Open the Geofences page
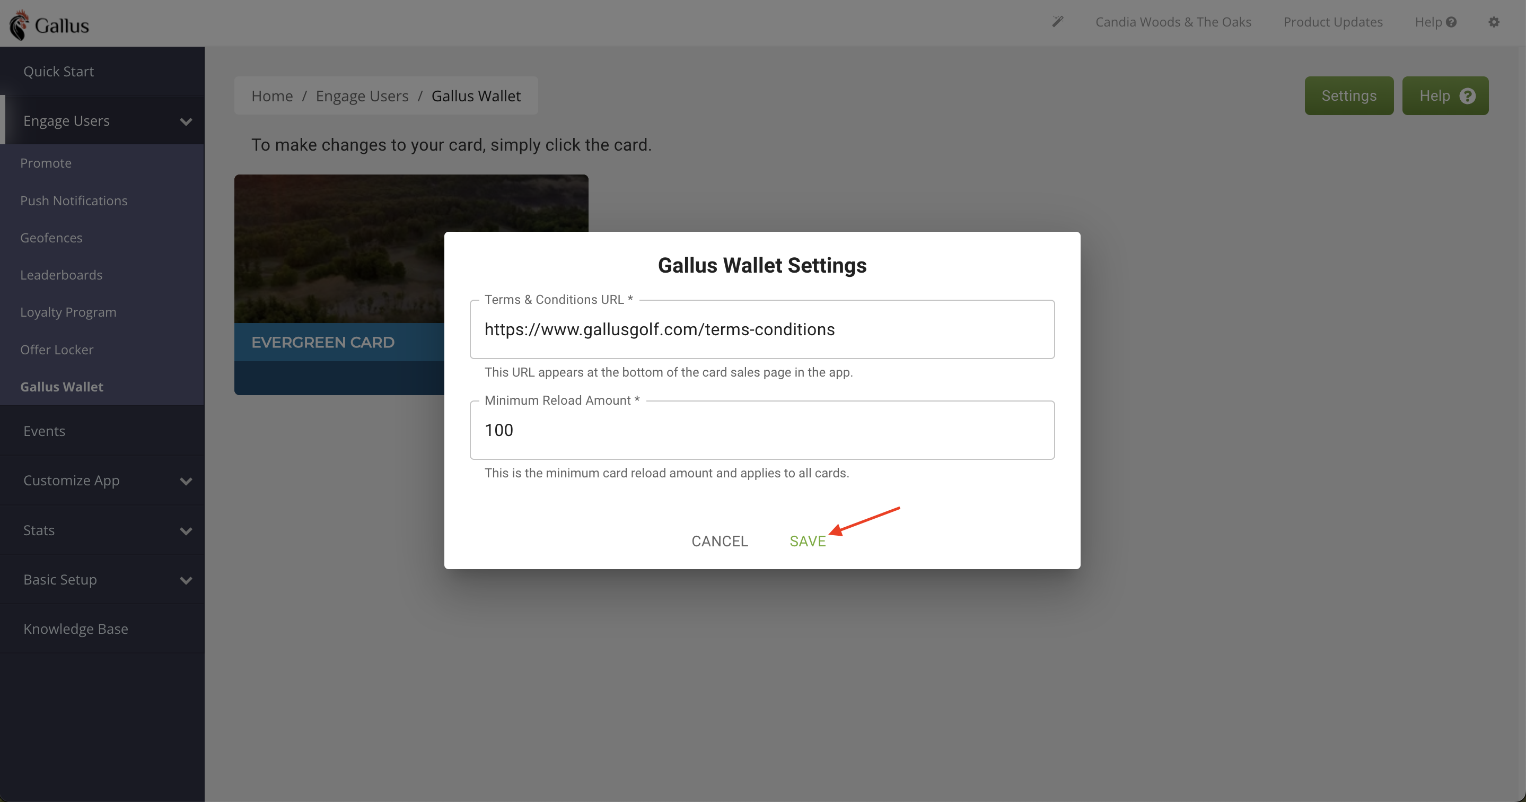Screen dimensions: 1526x802 (x=51, y=237)
